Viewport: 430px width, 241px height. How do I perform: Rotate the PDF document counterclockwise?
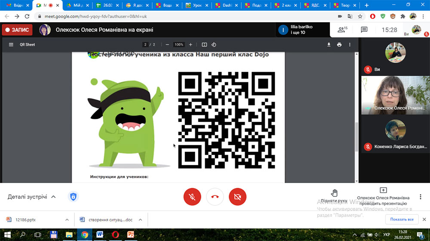pyautogui.click(x=214, y=45)
